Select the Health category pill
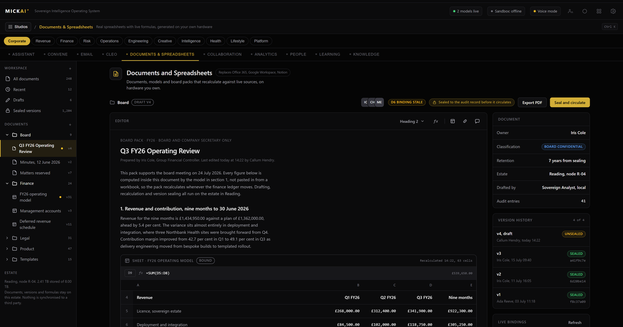 click(215, 41)
